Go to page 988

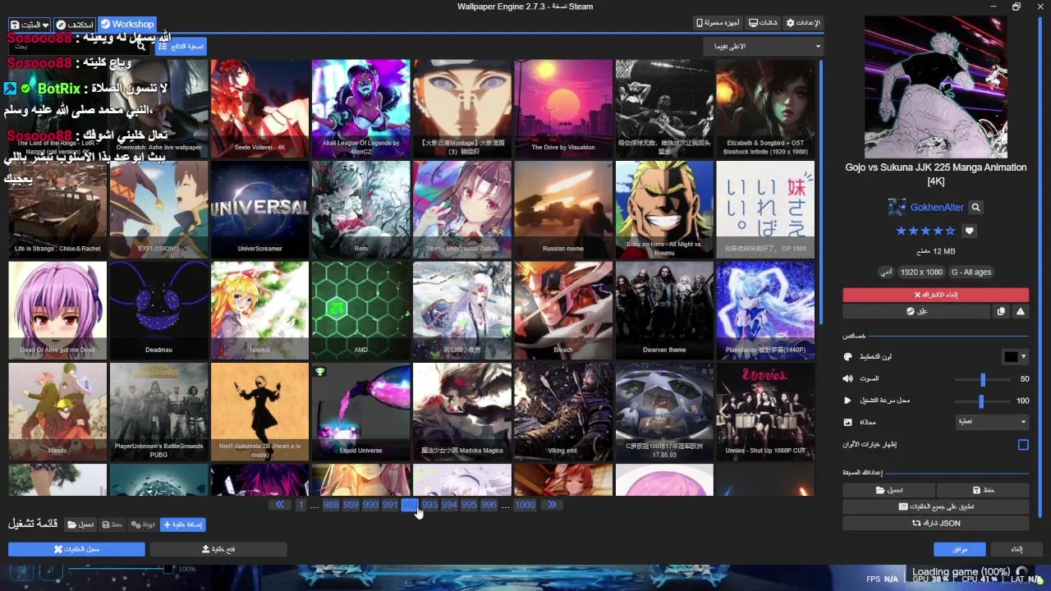click(x=331, y=505)
